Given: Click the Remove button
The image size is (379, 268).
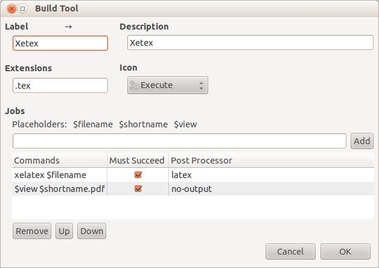Looking at the screenshot, I should (32, 231).
